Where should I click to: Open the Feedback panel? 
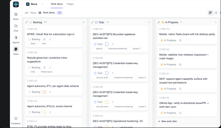click(x=16, y=121)
